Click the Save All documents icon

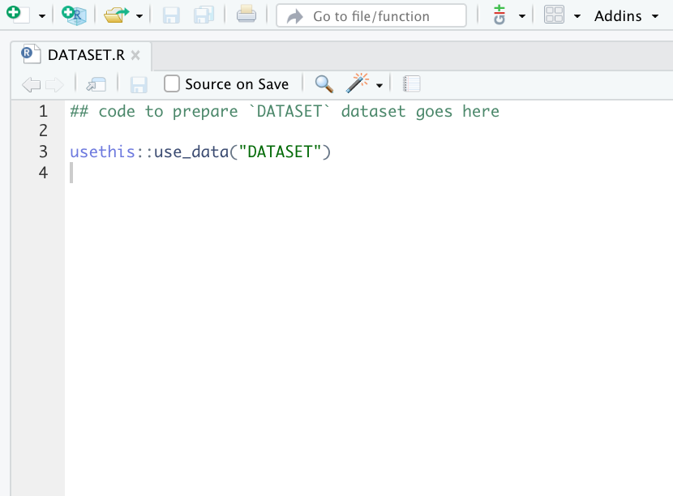click(204, 15)
